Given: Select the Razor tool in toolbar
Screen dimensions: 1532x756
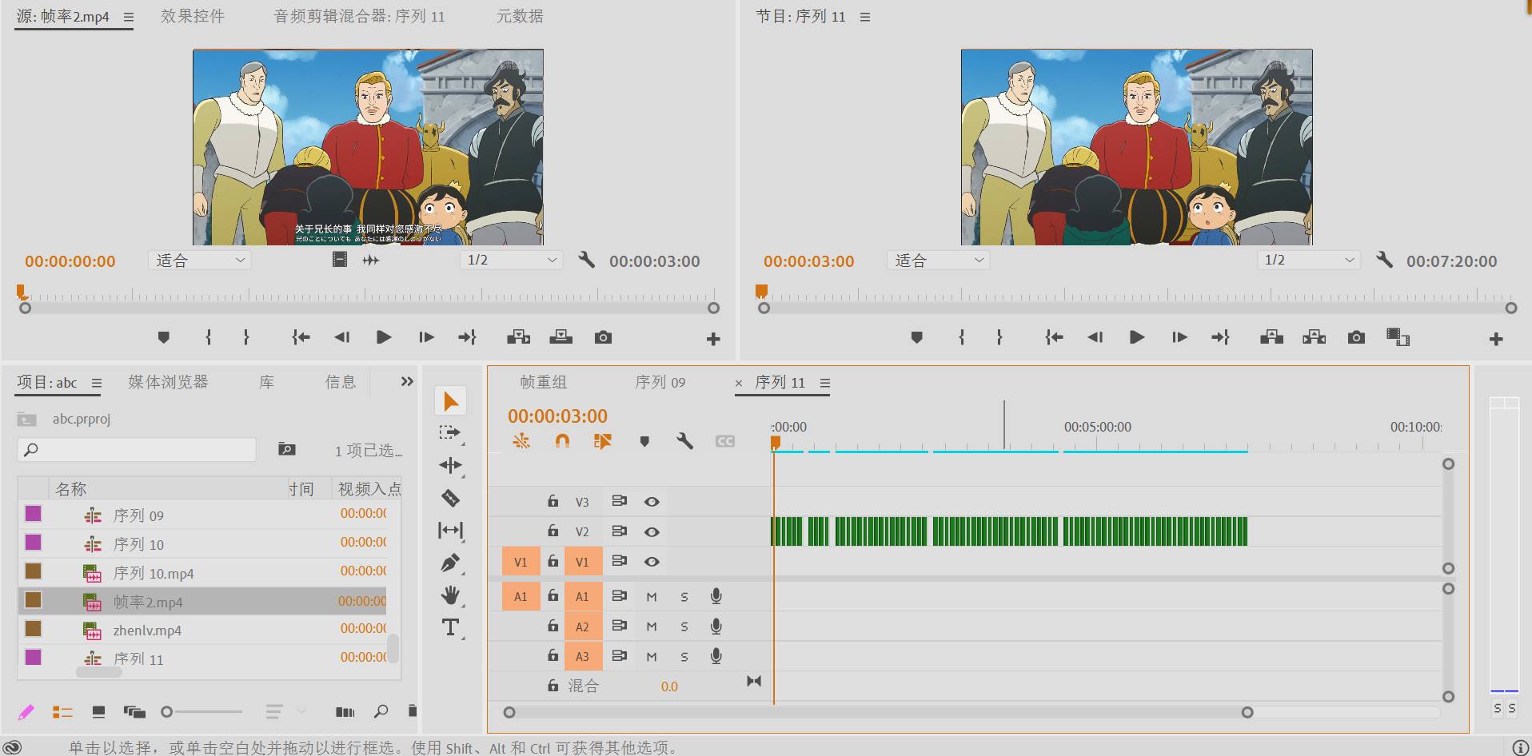Looking at the screenshot, I should pyautogui.click(x=450, y=499).
